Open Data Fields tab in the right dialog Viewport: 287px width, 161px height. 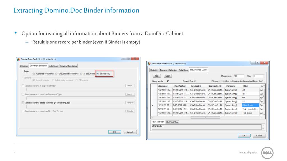(183, 70)
